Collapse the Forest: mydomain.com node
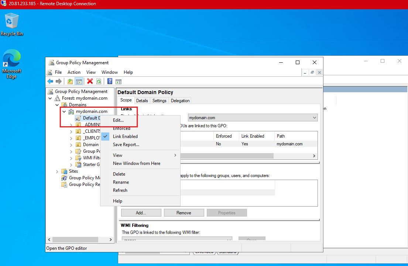Screen dimensions: 408x266 pyautogui.click(x=50, y=98)
